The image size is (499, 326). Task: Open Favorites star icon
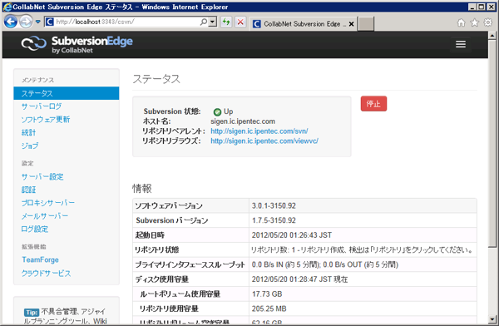click(475, 22)
